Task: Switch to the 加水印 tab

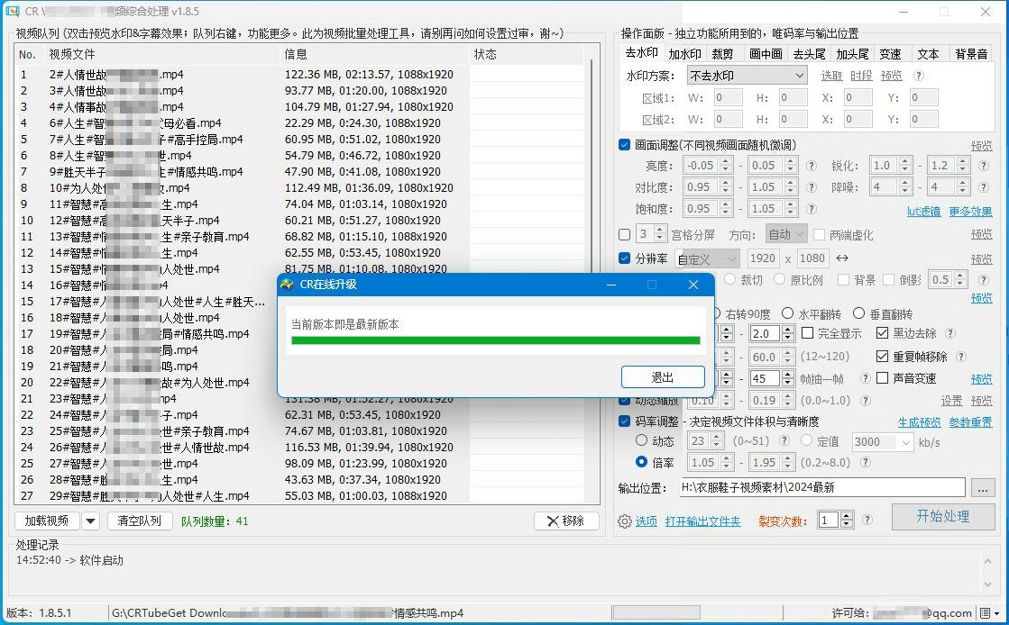Action: point(684,54)
